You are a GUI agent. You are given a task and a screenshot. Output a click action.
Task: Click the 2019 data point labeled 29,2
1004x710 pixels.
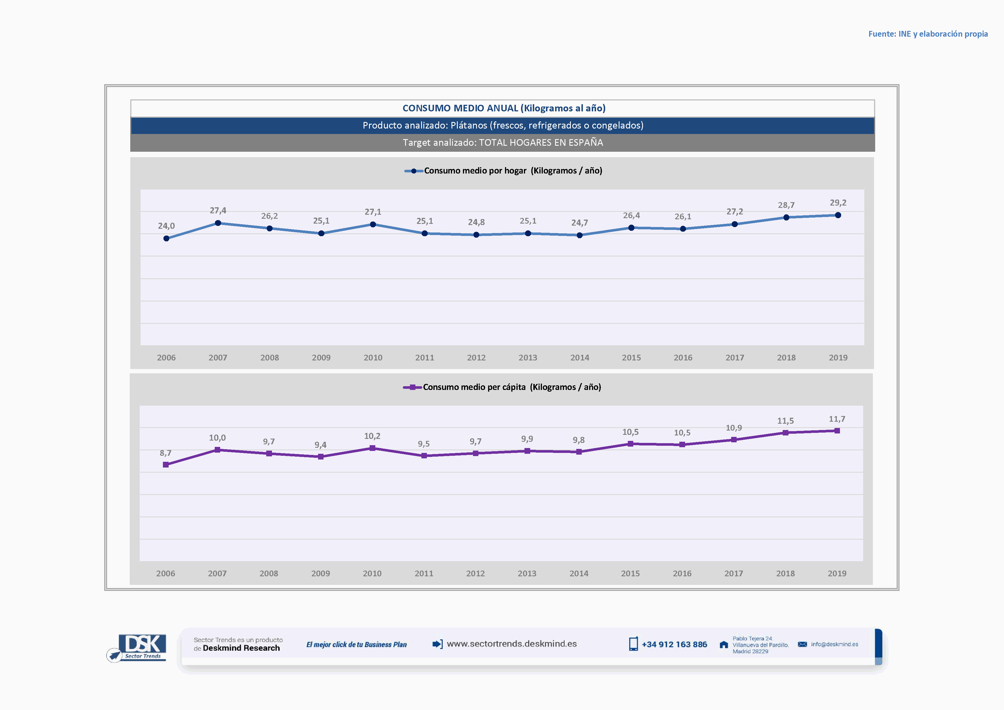point(837,215)
